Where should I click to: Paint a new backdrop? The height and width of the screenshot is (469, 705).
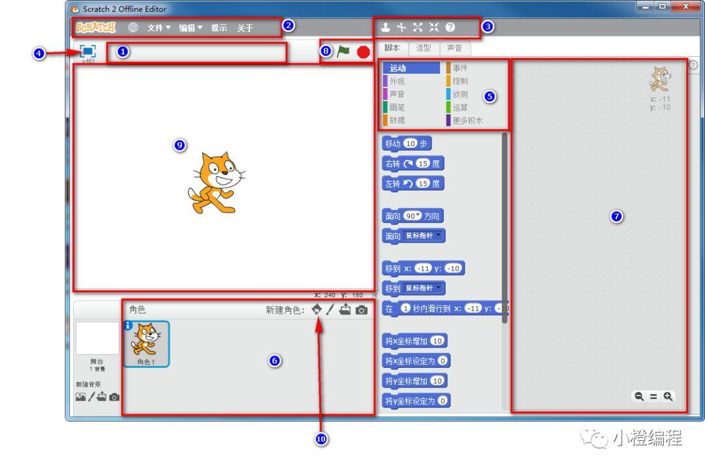tap(91, 396)
